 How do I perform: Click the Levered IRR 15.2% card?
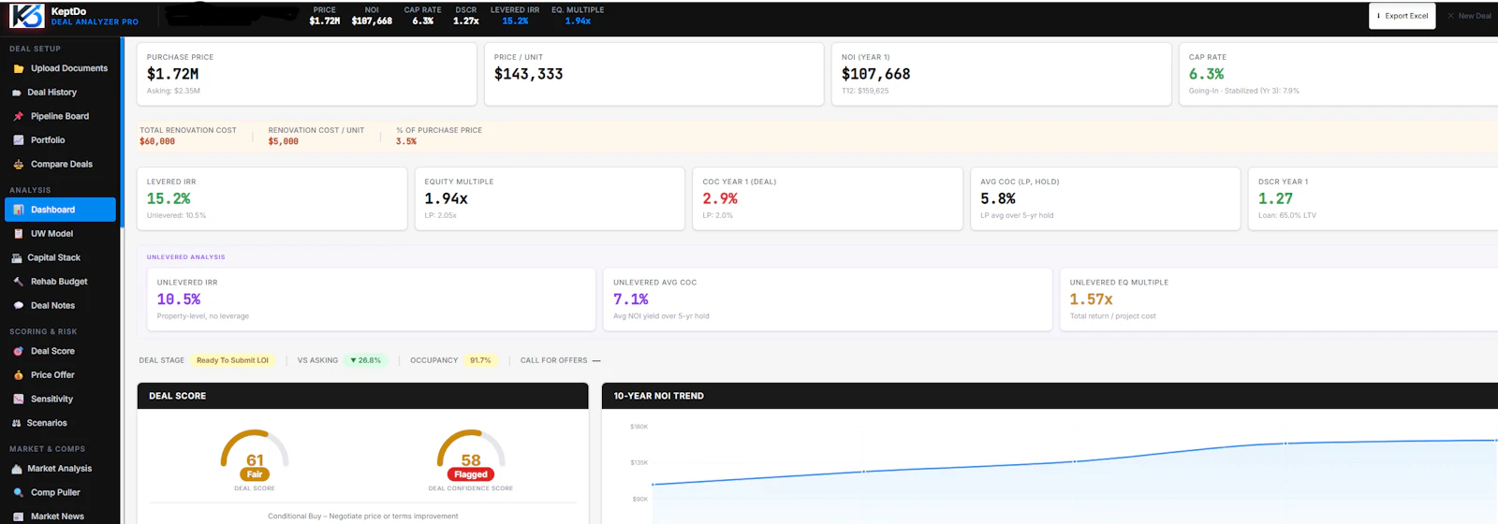(272, 198)
